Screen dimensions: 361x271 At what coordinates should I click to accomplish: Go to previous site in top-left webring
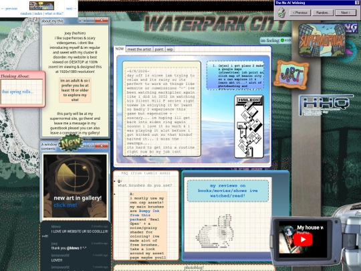click(x=9, y=9)
